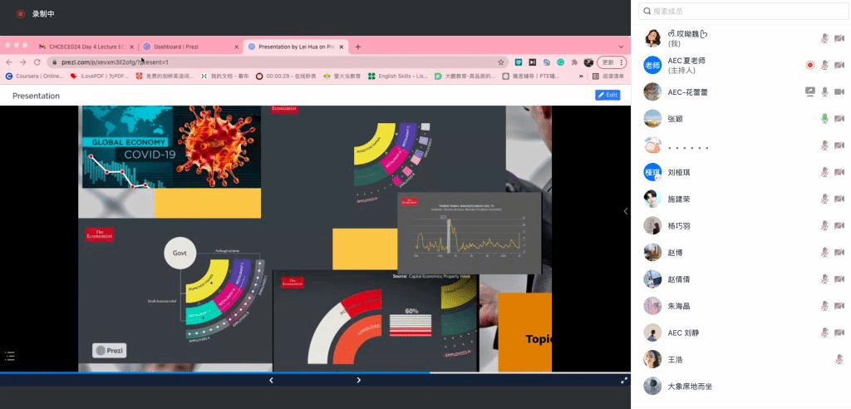This screenshot has width=851, height=409.
Task: Switch to the Dashboard | Prezi tab
Action: pyautogui.click(x=189, y=47)
